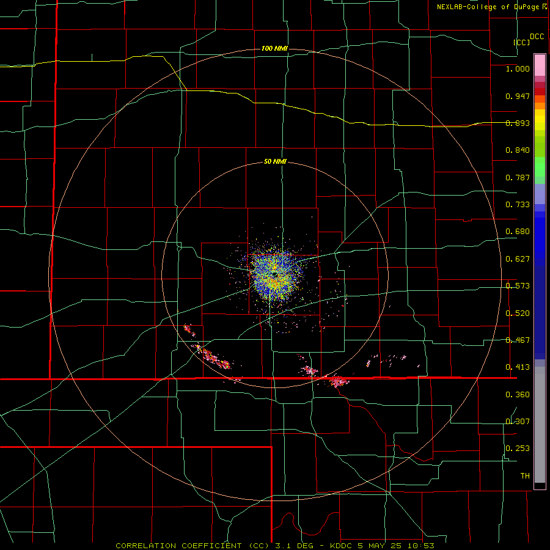Click the 0.467 scale value

(x=518, y=340)
